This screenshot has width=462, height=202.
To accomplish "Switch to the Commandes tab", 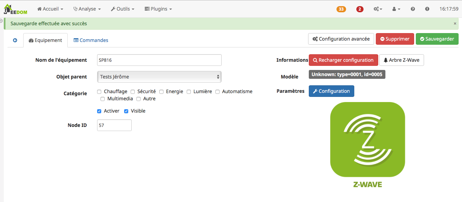I will 91,40.
